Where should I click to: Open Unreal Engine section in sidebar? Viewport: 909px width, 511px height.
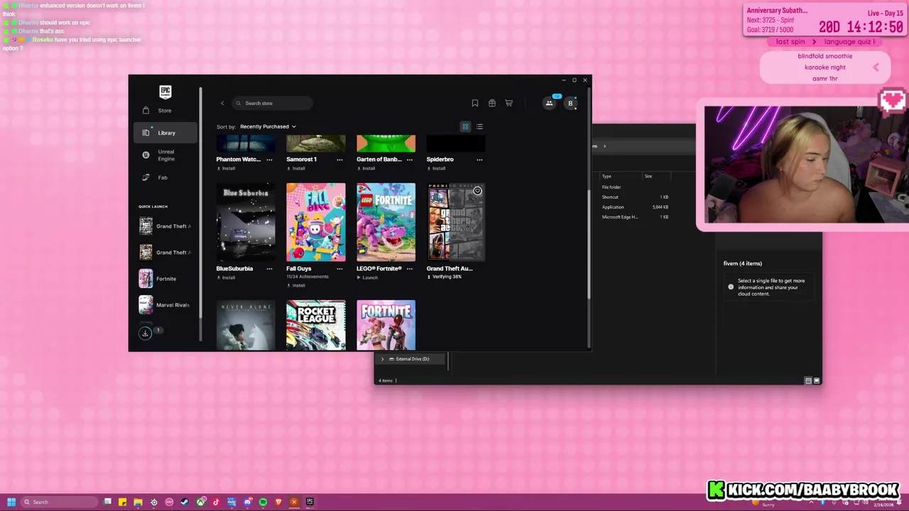pyautogui.click(x=165, y=155)
